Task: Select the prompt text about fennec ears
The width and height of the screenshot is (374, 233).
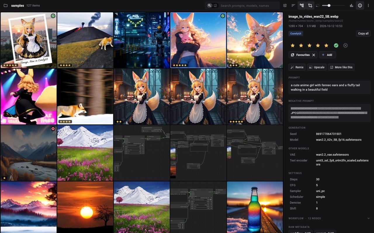Action: coord(325,87)
